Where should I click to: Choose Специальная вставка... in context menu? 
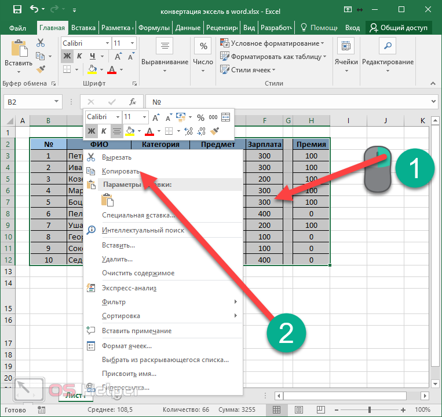pyautogui.click(x=163, y=215)
